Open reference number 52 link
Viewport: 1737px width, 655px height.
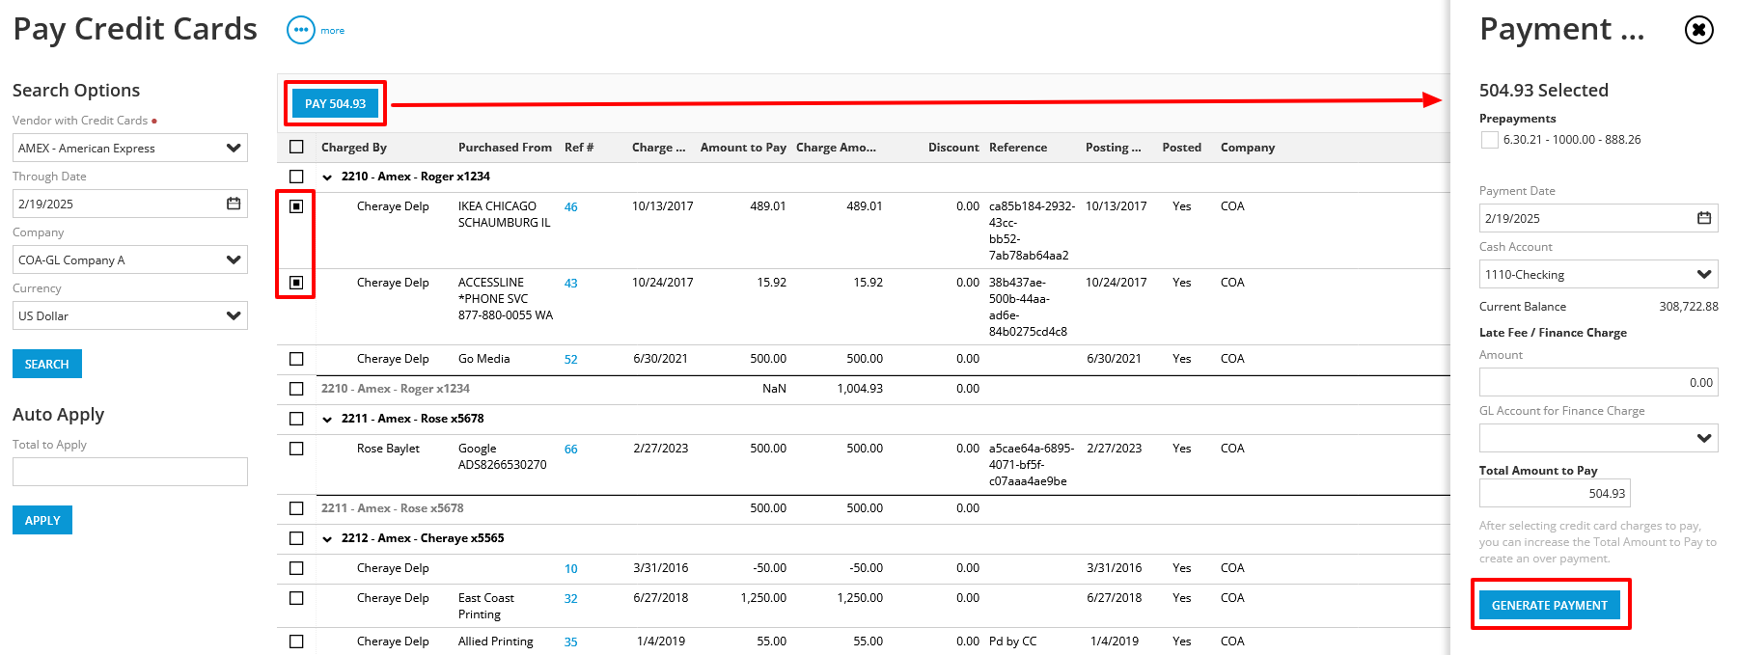(571, 360)
